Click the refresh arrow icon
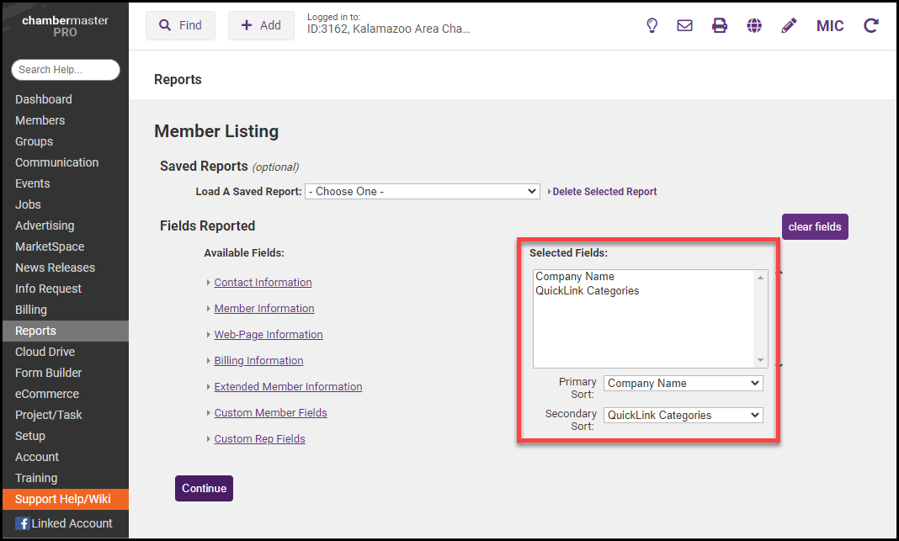Screen dimensions: 899x541 point(871,25)
